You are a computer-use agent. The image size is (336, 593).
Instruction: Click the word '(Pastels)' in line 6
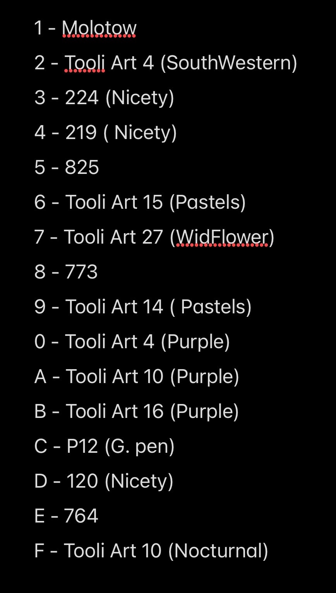[x=208, y=202]
